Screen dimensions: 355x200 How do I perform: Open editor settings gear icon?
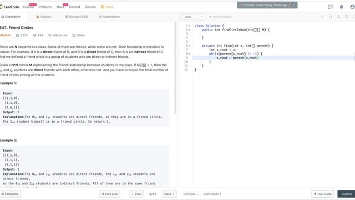[346, 17]
